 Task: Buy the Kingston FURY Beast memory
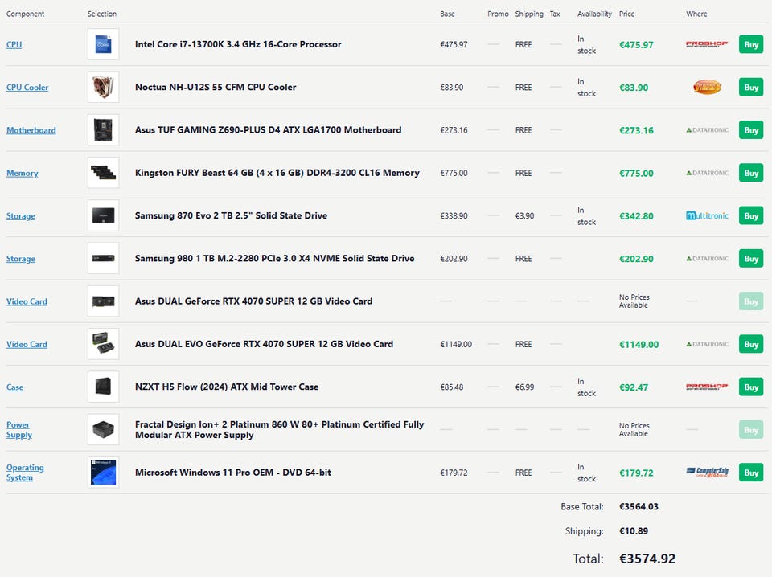[x=751, y=173]
